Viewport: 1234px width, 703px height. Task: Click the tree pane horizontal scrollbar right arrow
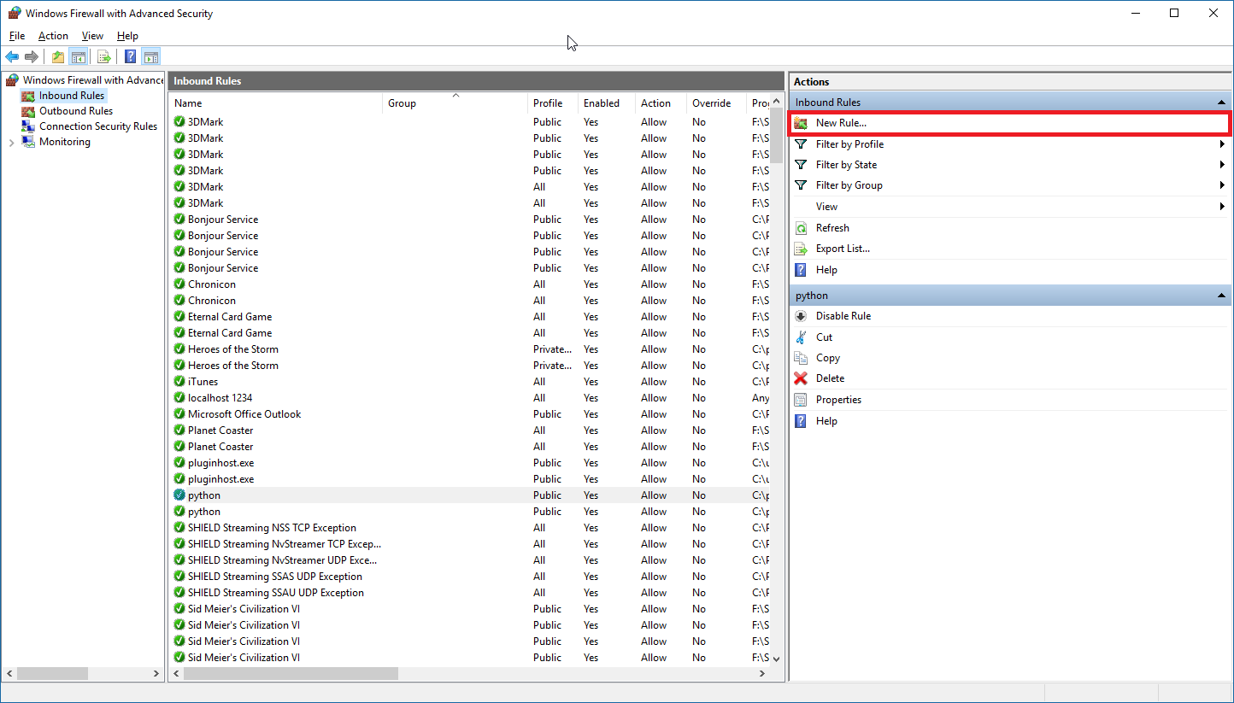(156, 674)
